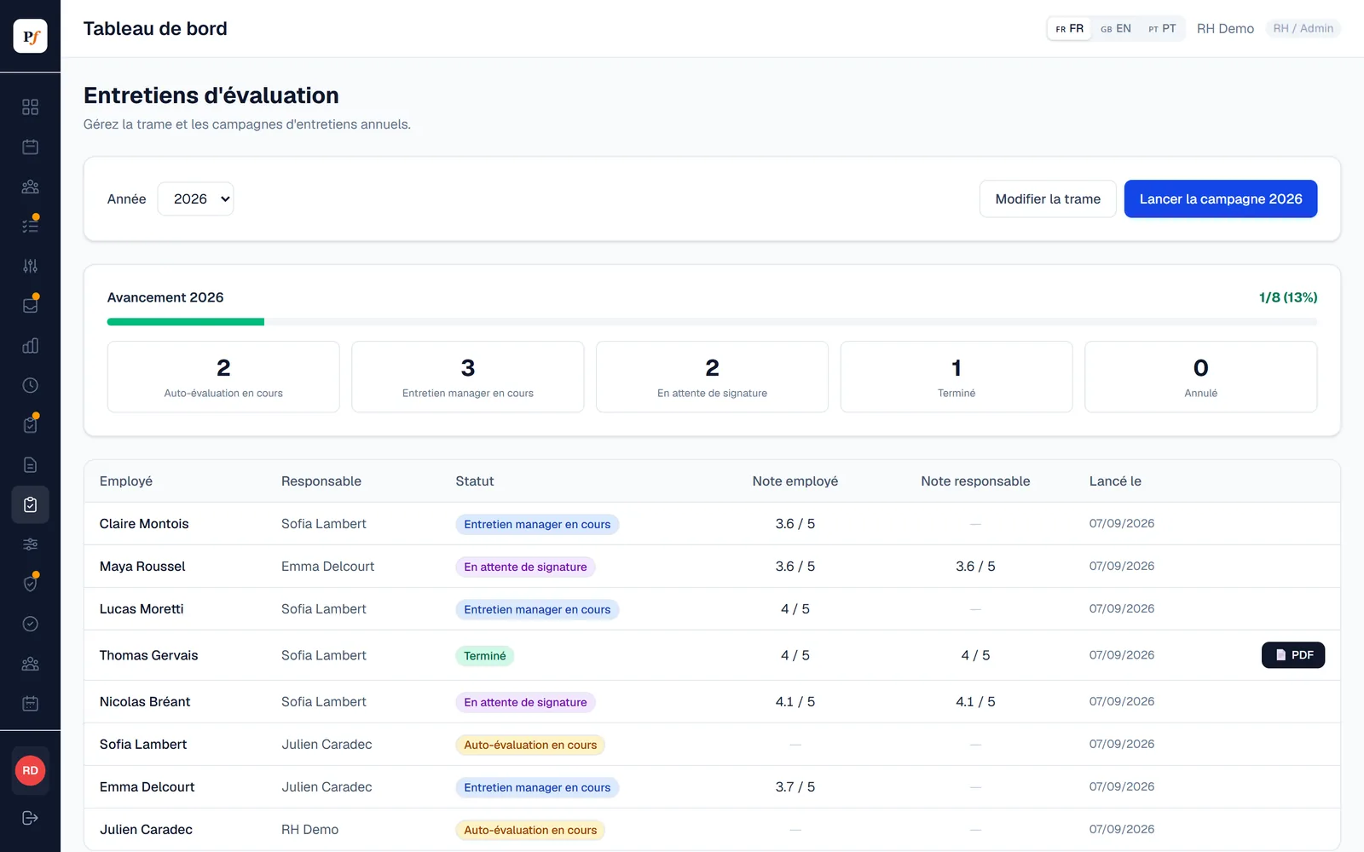
Task: Open the shield check icon in sidebar
Action: pos(30,584)
